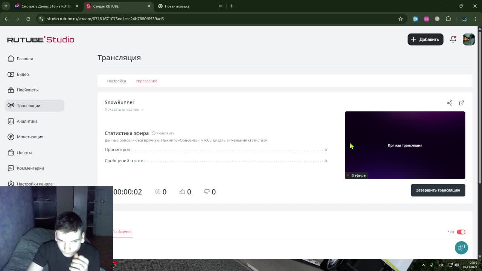The image size is (482, 271).
Task: Click the webcam overlay thumbnail
Action: point(56,229)
